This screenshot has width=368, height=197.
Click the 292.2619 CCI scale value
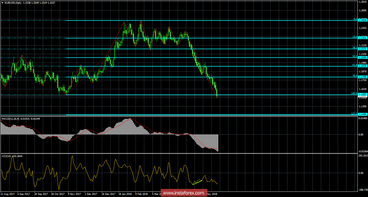click(x=363, y=155)
